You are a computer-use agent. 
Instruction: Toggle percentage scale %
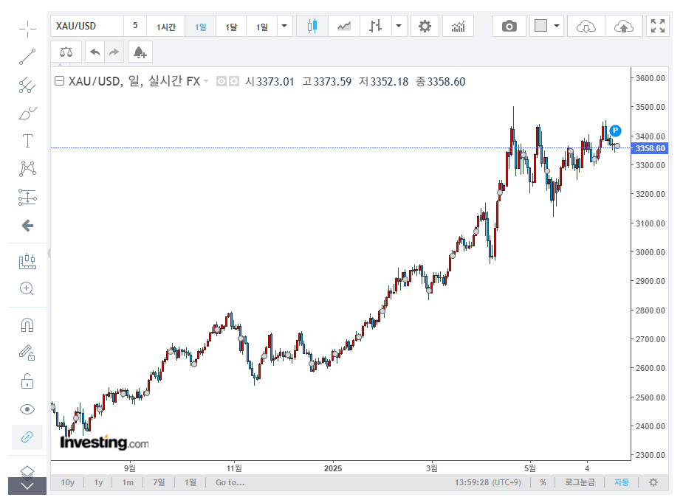pyautogui.click(x=543, y=482)
